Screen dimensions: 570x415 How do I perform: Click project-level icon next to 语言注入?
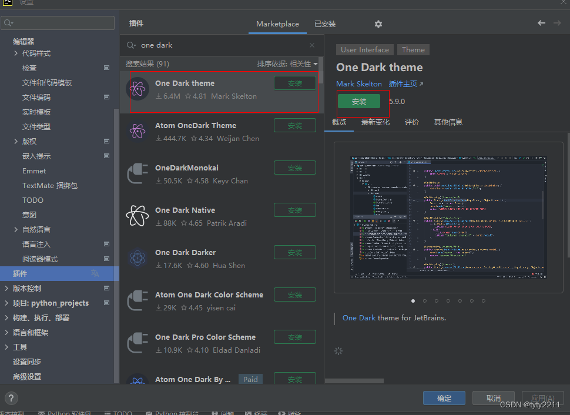coord(106,244)
